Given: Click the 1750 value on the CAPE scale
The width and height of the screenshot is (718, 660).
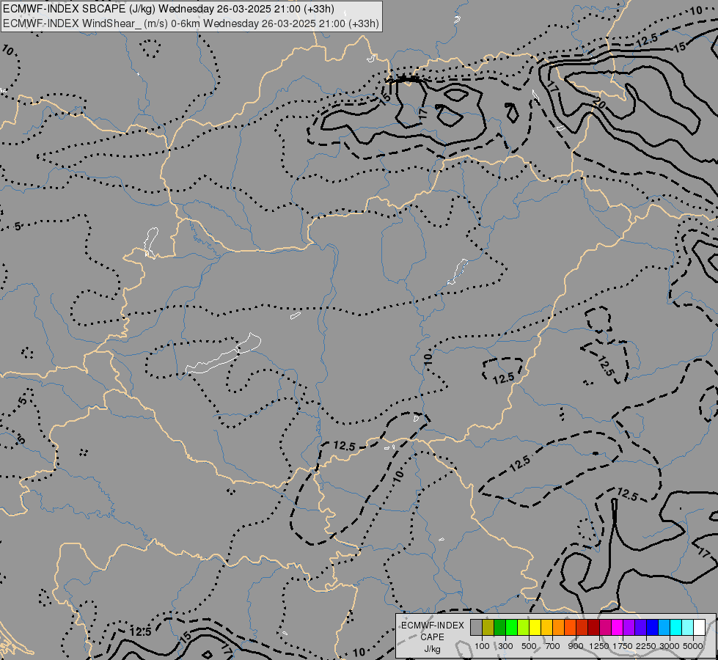Looking at the screenshot, I should 623,646.
